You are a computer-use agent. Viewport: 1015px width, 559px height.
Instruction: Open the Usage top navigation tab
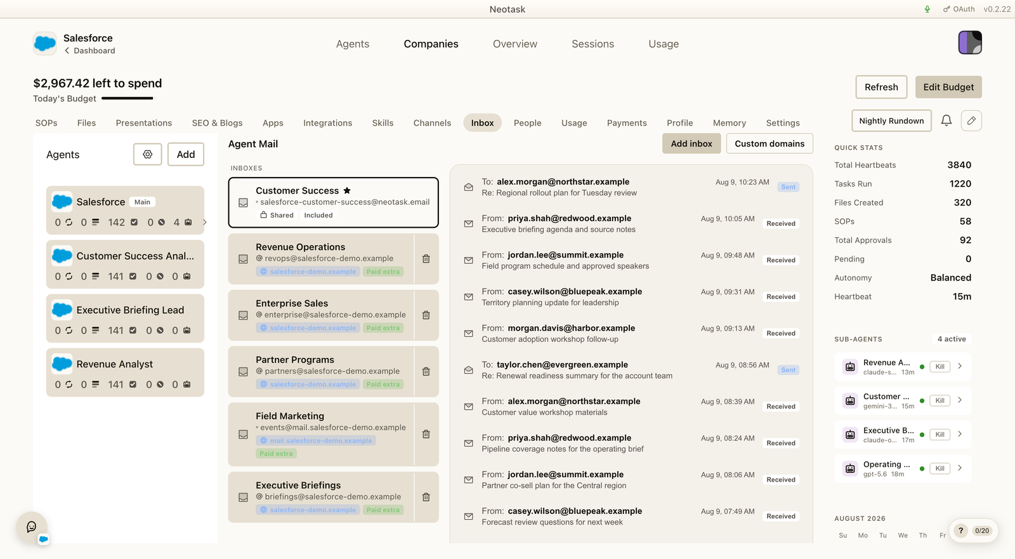pyautogui.click(x=664, y=44)
